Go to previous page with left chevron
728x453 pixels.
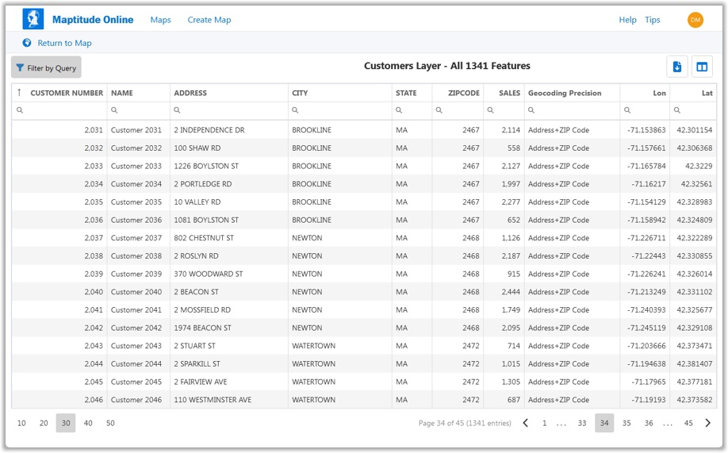click(x=525, y=424)
